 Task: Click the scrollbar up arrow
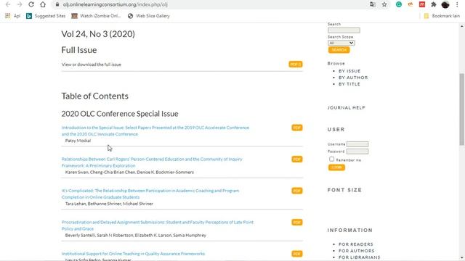tap(462, 26)
